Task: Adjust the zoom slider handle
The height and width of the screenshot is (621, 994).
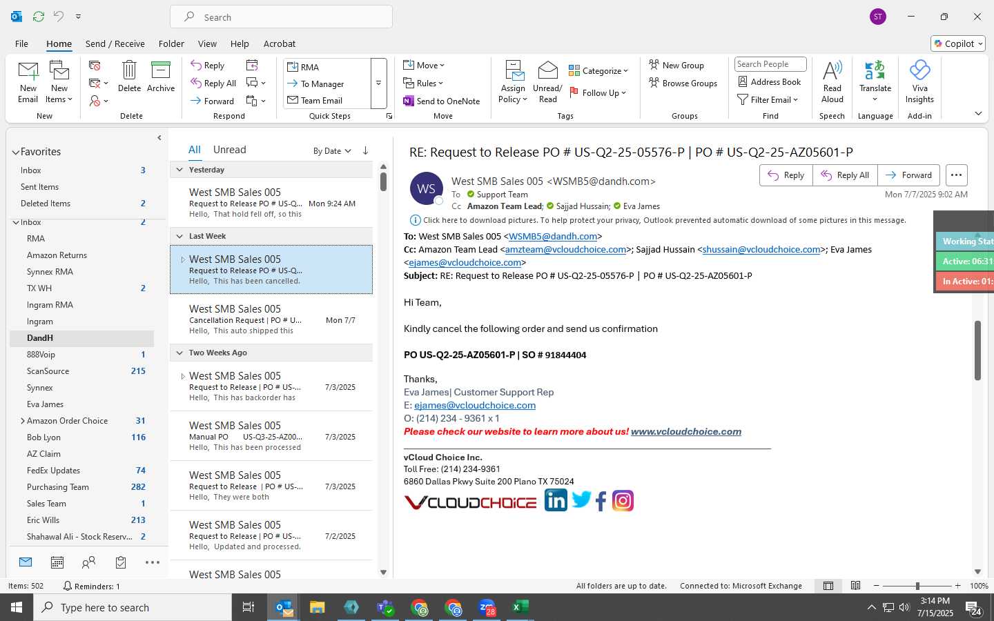Action: (x=917, y=586)
